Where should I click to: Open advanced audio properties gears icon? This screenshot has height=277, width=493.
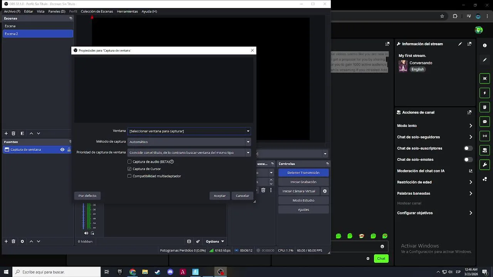click(x=198, y=242)
